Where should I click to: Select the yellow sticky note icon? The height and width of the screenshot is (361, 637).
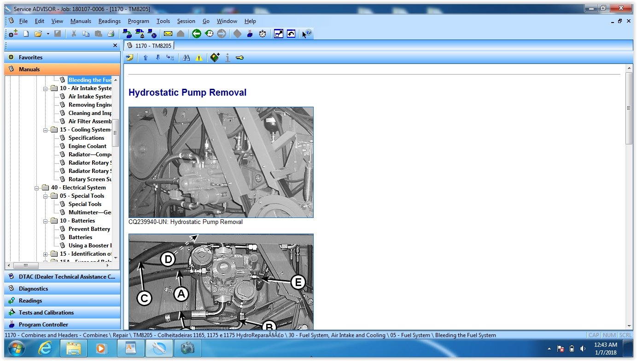coord(129,57)
